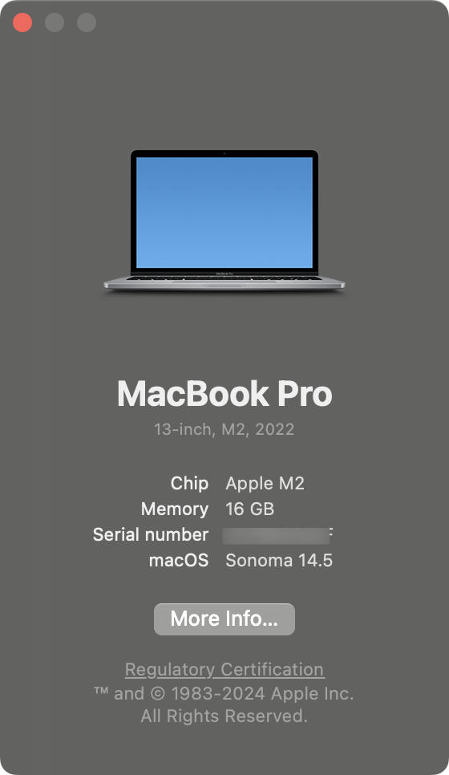Click the grayed zoom window button

tap(87, 22)
